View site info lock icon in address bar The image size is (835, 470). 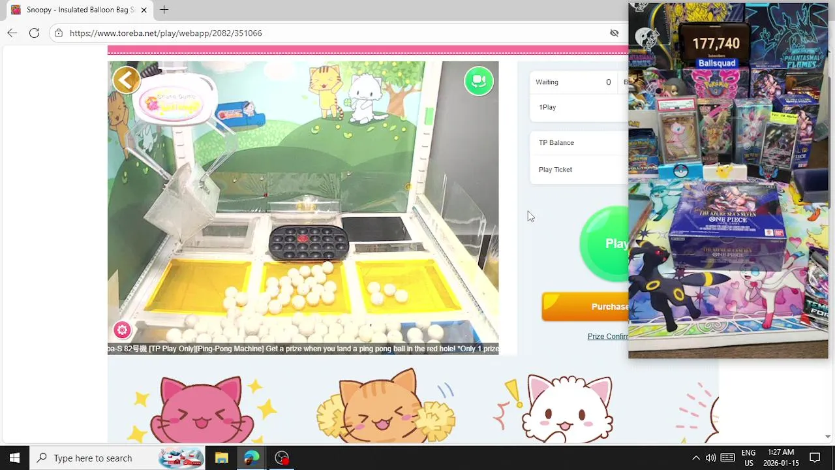click(59, 33)
